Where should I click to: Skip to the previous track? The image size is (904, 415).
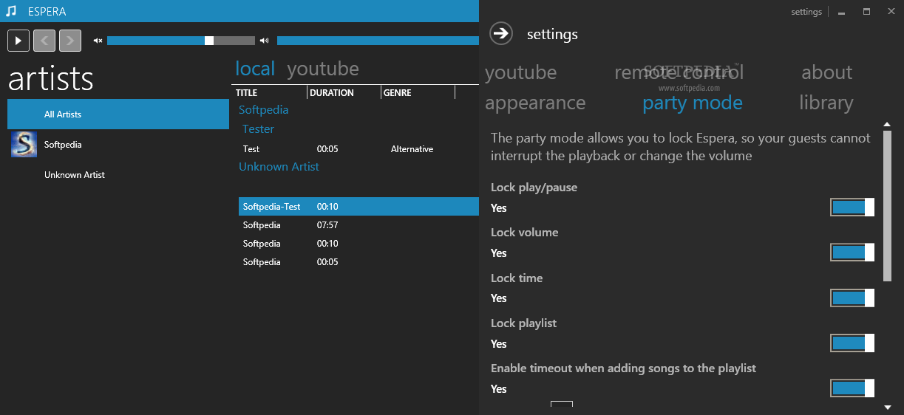click(44, 41)
